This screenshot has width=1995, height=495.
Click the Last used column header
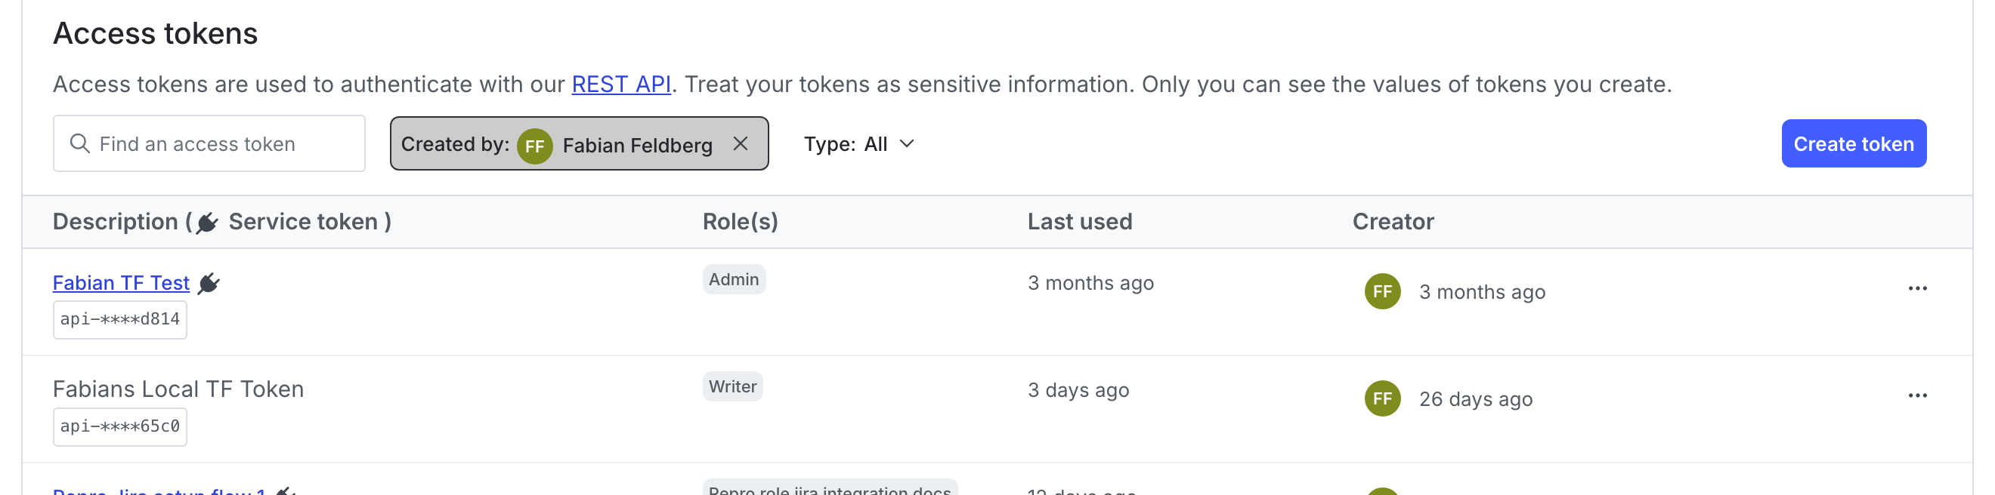point(1081,221)
